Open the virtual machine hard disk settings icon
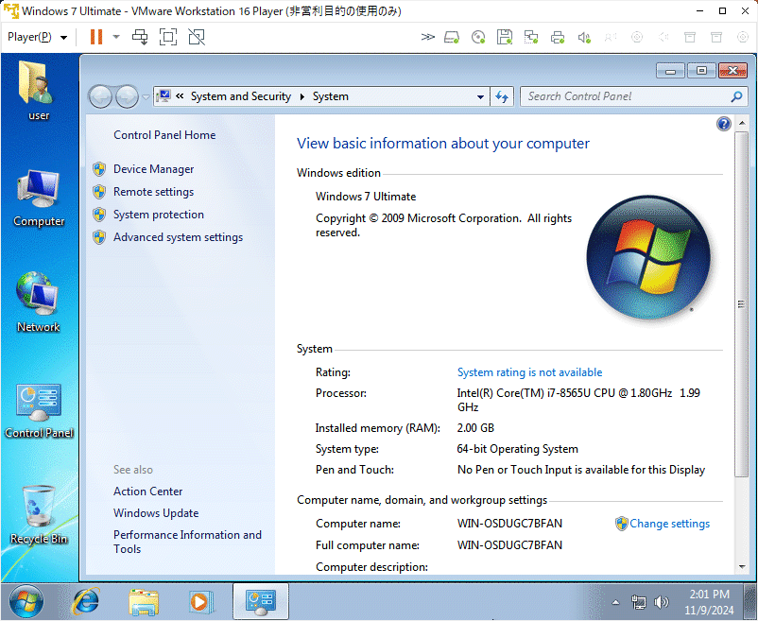This screenshot has width=758, height=621. 451,37
